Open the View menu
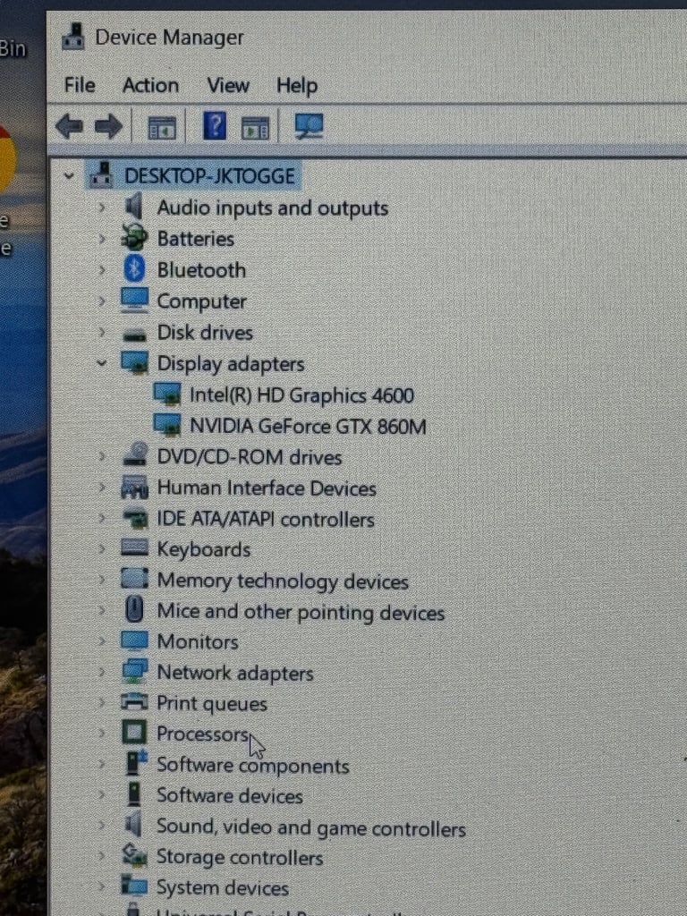 pos(228,85)
